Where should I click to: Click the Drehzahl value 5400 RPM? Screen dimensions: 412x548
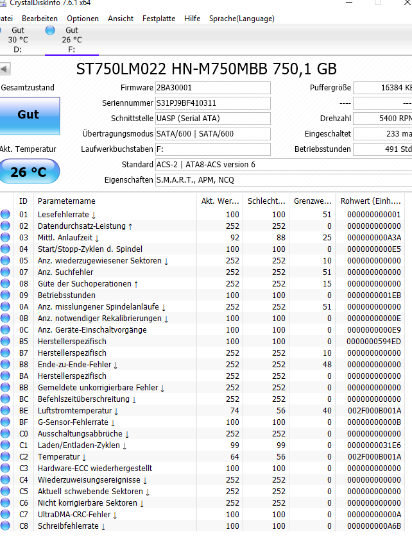[382, 119]
